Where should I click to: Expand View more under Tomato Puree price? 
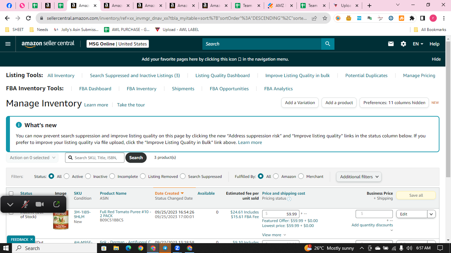click(274, 235)
